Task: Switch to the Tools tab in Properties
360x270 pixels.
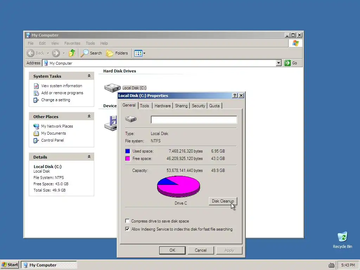Action: point(144,106)
